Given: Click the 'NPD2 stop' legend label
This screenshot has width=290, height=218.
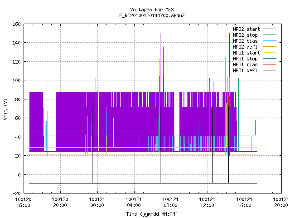Looking at the screenshot, I should tap(245, 35).
